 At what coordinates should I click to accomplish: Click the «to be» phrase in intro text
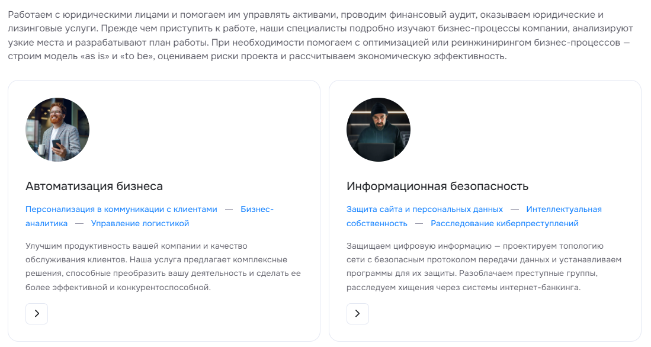point(137,56)
